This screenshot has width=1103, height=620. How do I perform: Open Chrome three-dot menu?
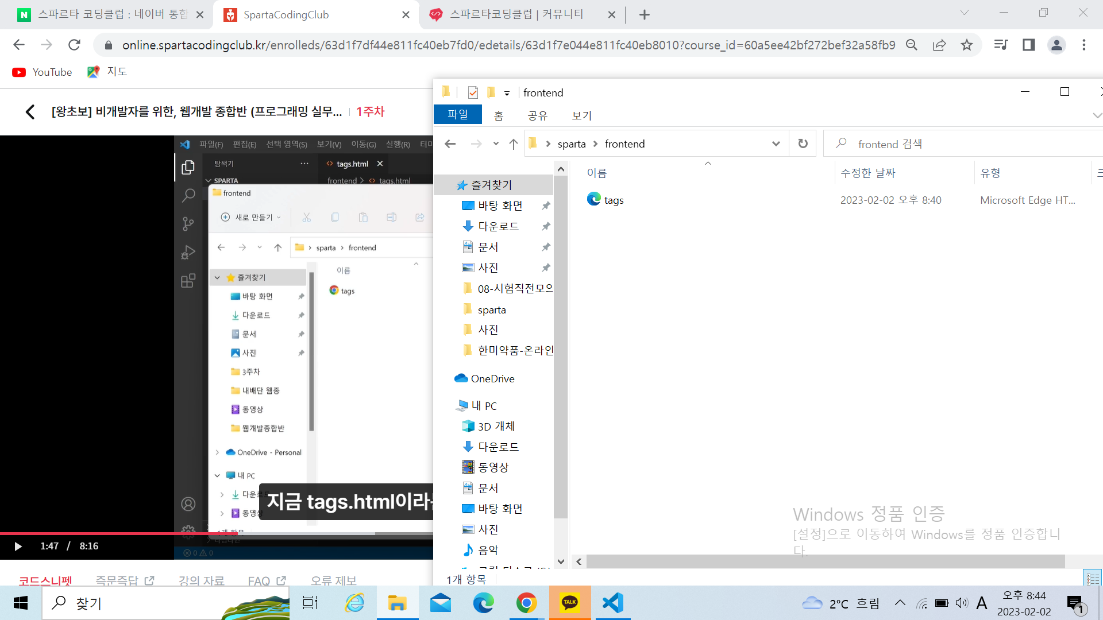click(x=1084, y=45)
